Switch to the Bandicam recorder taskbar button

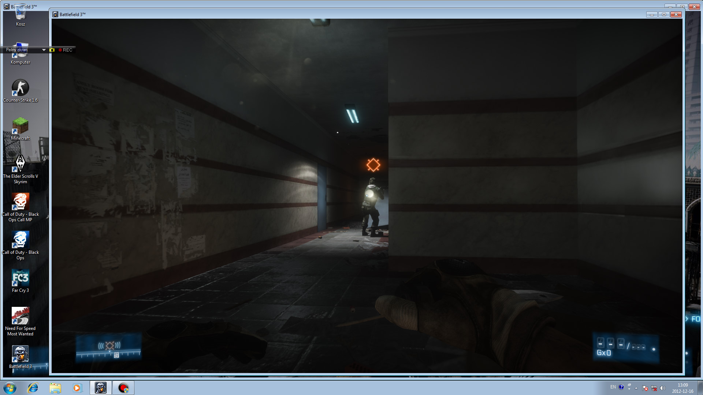123,388
